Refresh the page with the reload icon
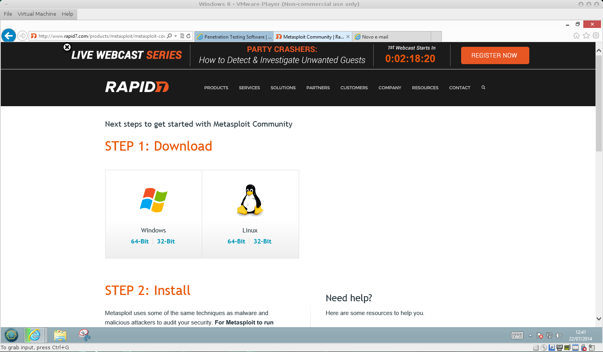This screenshot has width=603, height=352. (188, 36)
